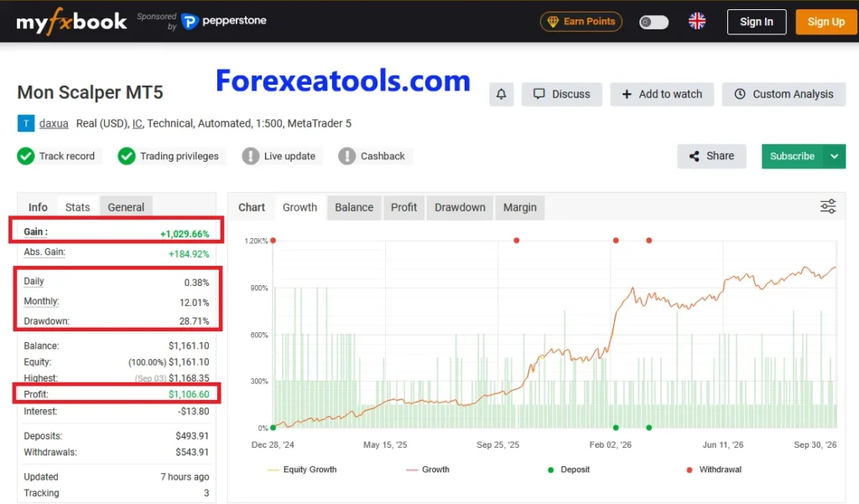The height and width of the screenshot is (504, 859).
Task: Click the Mon Scalper MT5 title
Action: coord(91,92)
